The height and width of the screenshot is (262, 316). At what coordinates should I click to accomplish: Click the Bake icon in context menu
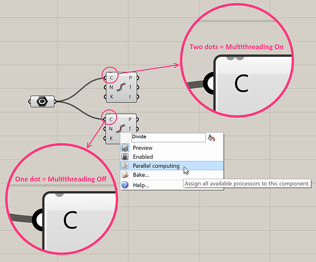125,175
